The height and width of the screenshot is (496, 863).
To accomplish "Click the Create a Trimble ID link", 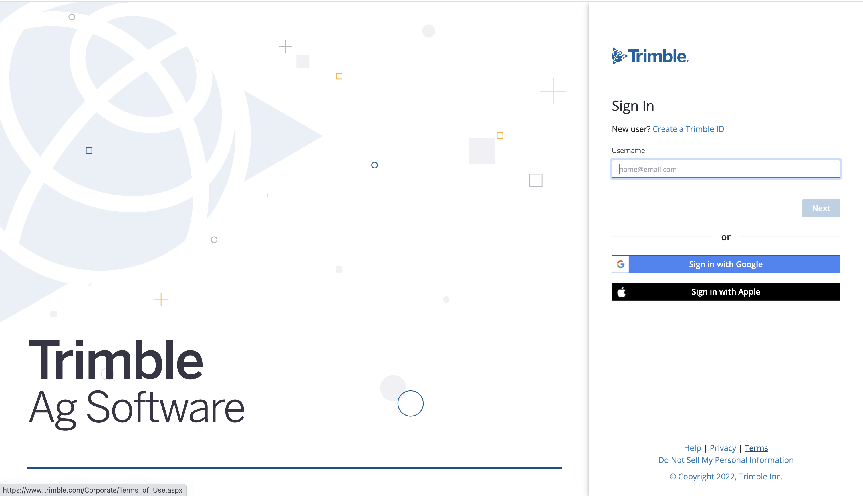I will (688, 129).
